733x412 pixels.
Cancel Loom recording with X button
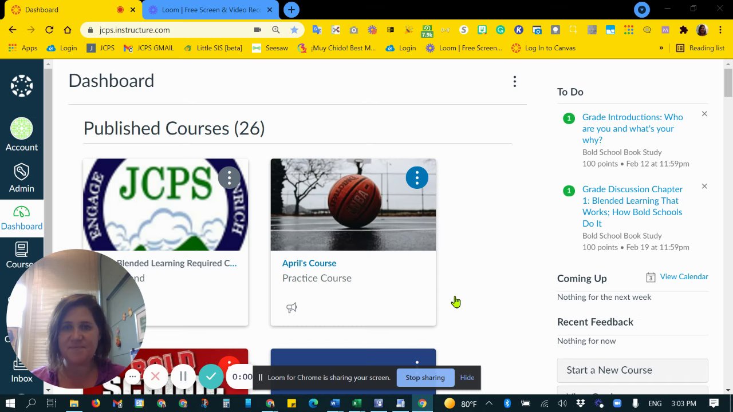tap(155, 377)
